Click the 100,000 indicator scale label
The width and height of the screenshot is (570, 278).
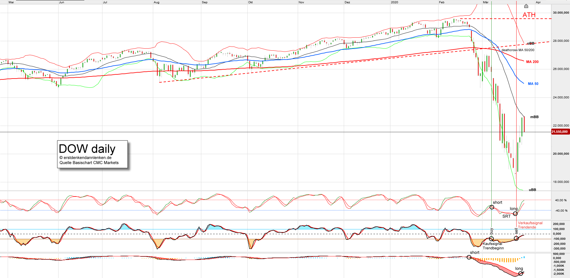point(559,229)
